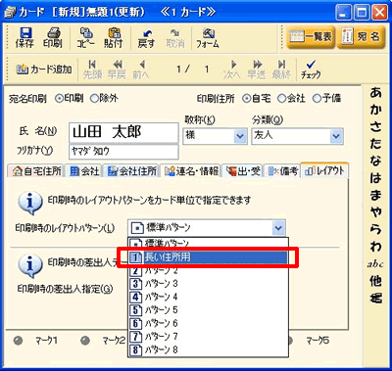Jump to は index
Image resolution: width=392 pixels, height=371 pixels.
tap(375, 178)
